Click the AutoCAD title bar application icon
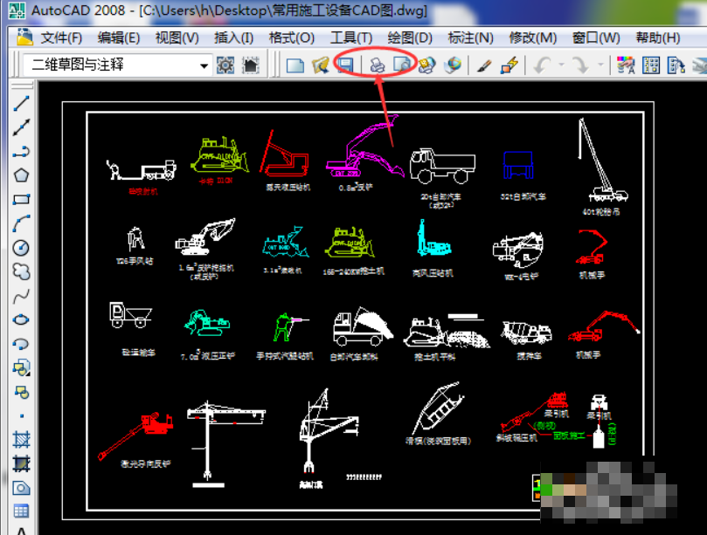707x535 pixels. 17,10
